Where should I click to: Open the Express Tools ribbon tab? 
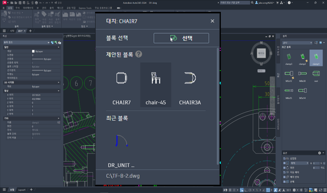pyautogui.click(x=85, y=8)
